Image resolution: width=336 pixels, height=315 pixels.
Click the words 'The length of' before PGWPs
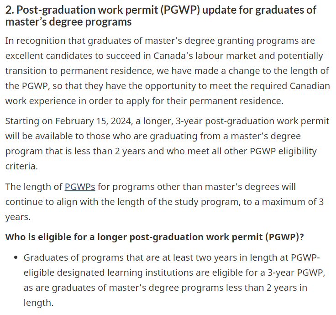[34, 187]
